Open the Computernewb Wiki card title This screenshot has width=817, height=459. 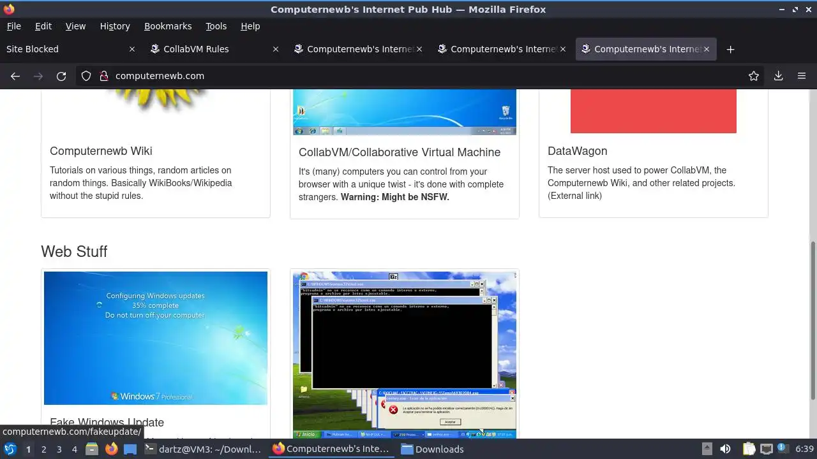click(101, 151)
